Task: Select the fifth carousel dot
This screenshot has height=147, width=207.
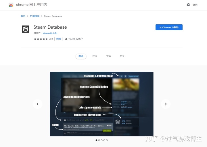Action: [107, 140]
